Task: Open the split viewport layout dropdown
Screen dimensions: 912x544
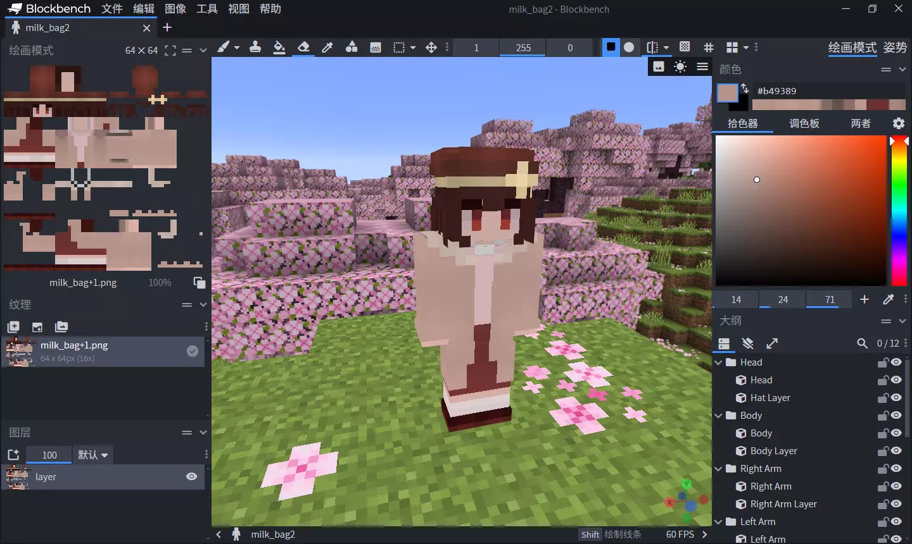Action: [x=746, y=47]
